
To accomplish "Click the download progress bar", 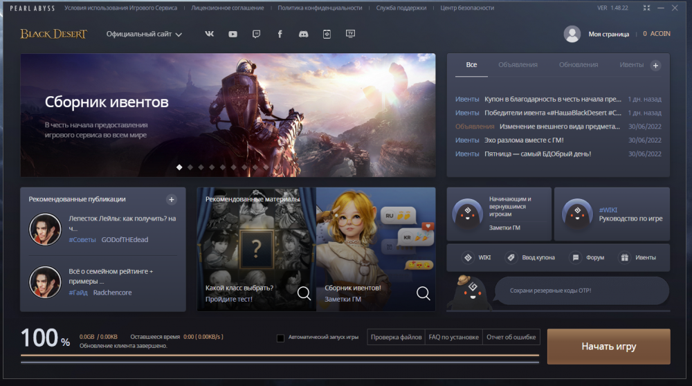I will coord(280,356).
